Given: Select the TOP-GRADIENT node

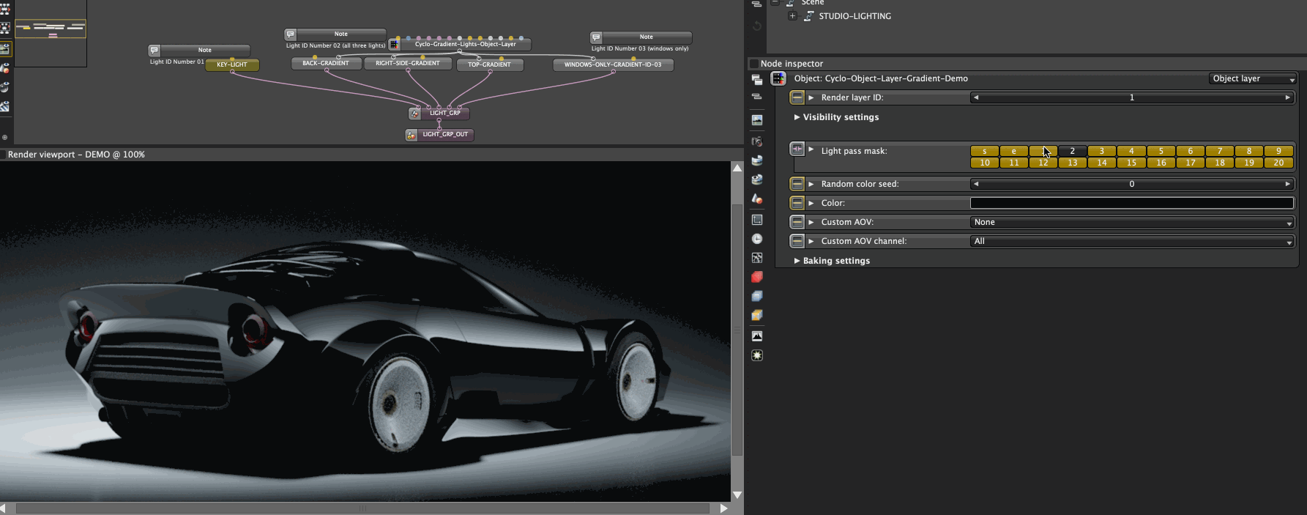Looking at the screenshot, I should tap(490, 64).
